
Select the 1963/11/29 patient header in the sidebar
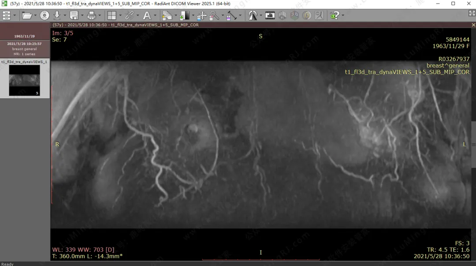pos(25,36)
